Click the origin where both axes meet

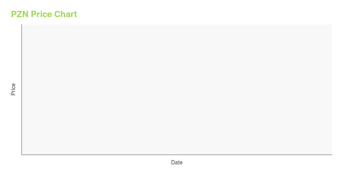tap(22, 155)
